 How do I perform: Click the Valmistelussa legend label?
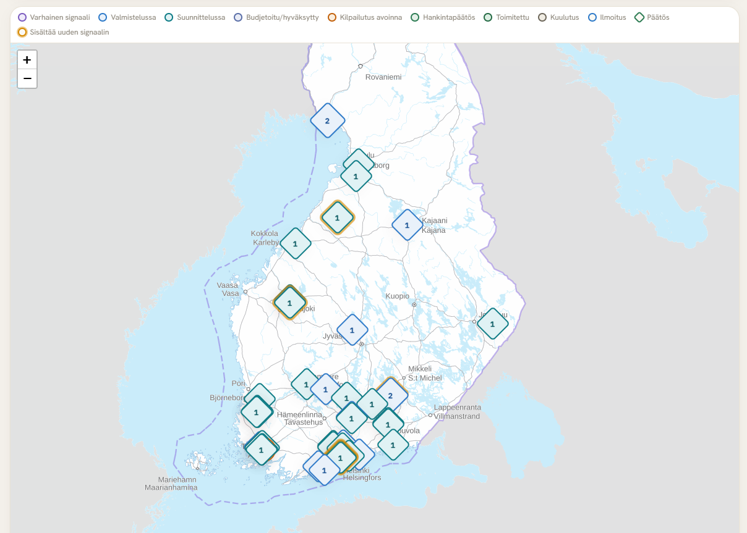(x=134, y=17)
